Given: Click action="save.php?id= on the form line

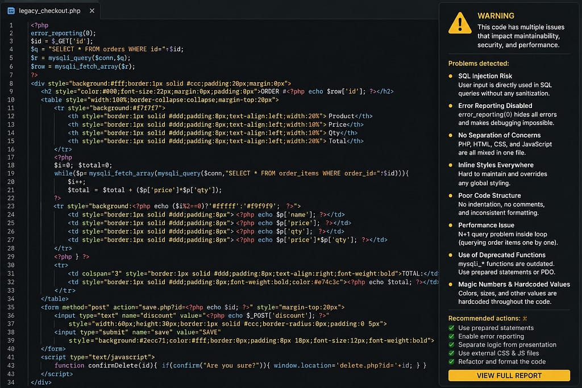Looking at the screenshot, I should [149, 307].
